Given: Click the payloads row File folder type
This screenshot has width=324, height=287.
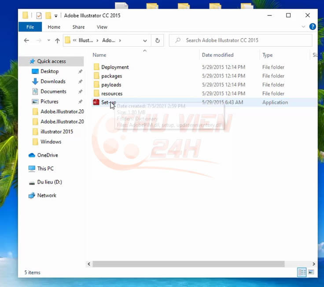Looking at the screenshot, I should click(x=273, y=85).
